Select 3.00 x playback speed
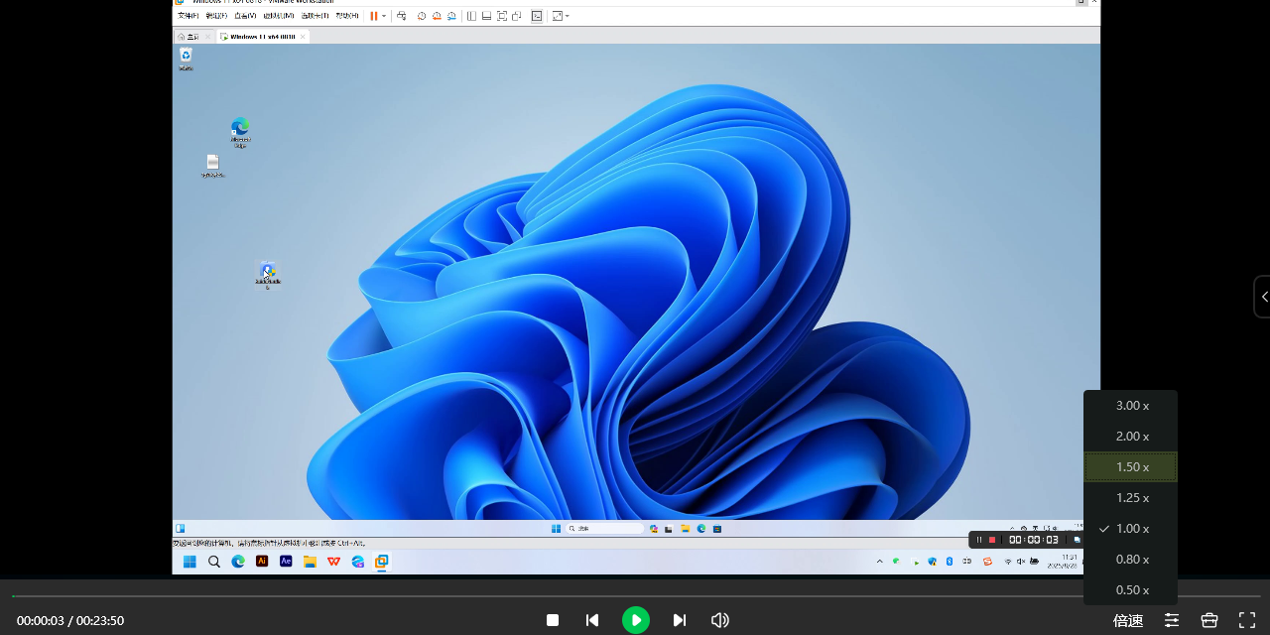This screenshot has width=1270, height=635. [x=1130, y=406]
